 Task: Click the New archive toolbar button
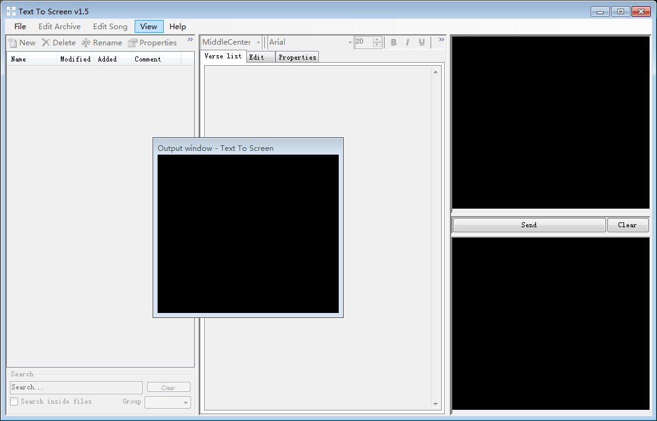pos(22,43)
